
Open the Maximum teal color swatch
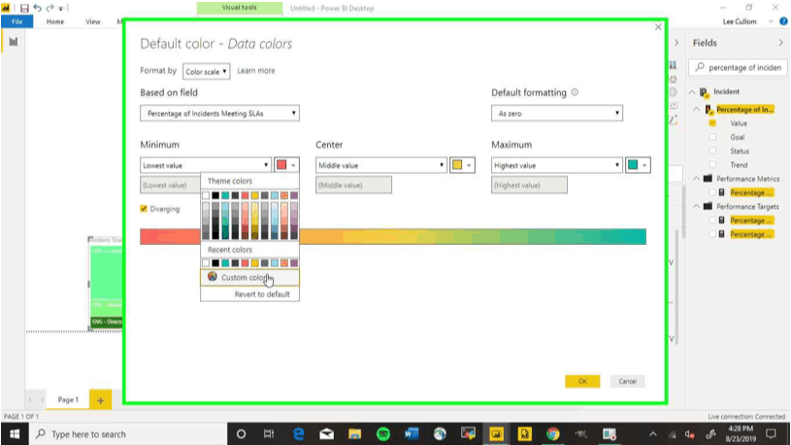click(638, 165)
